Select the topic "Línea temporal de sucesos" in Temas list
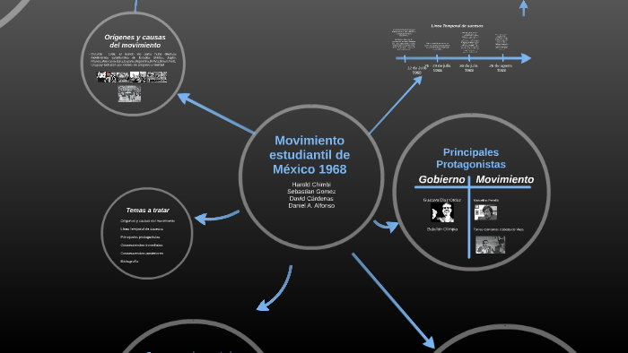Screen dimensions: 628x353 [x=142, y=229]
